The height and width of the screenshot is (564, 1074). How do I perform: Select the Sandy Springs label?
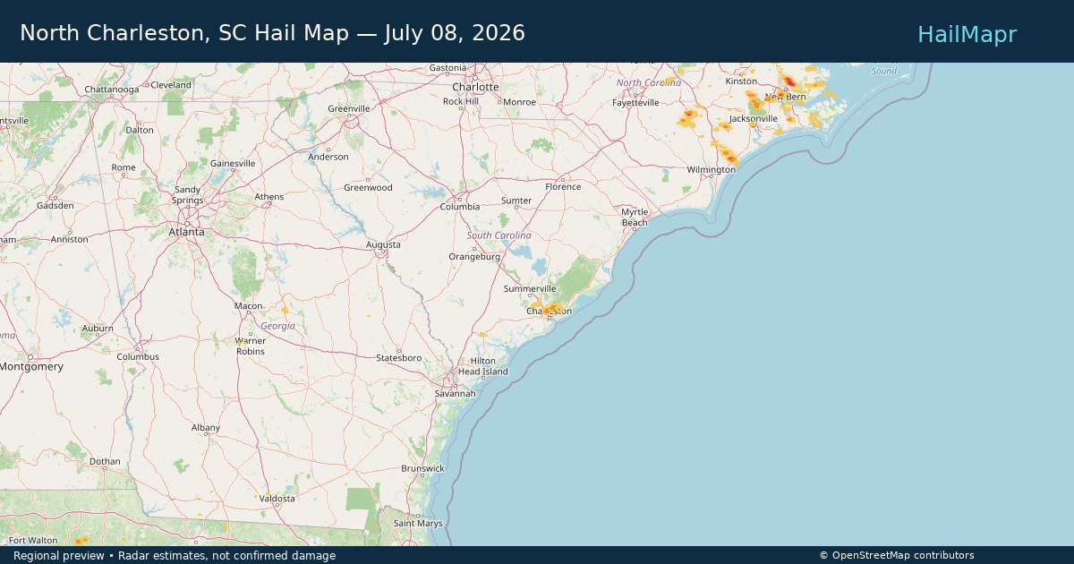pyautogui.click(x=188, y=195)
